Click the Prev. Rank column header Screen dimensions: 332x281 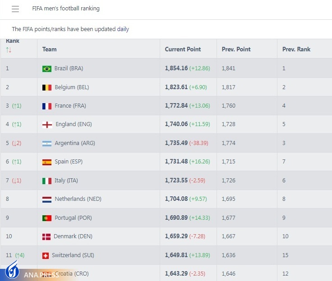pos(296,49)
